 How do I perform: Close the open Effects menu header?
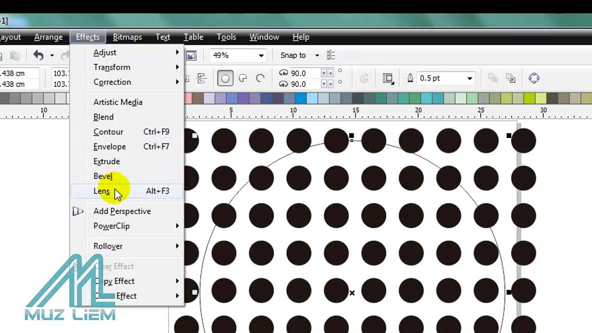[x=88, y=37]
